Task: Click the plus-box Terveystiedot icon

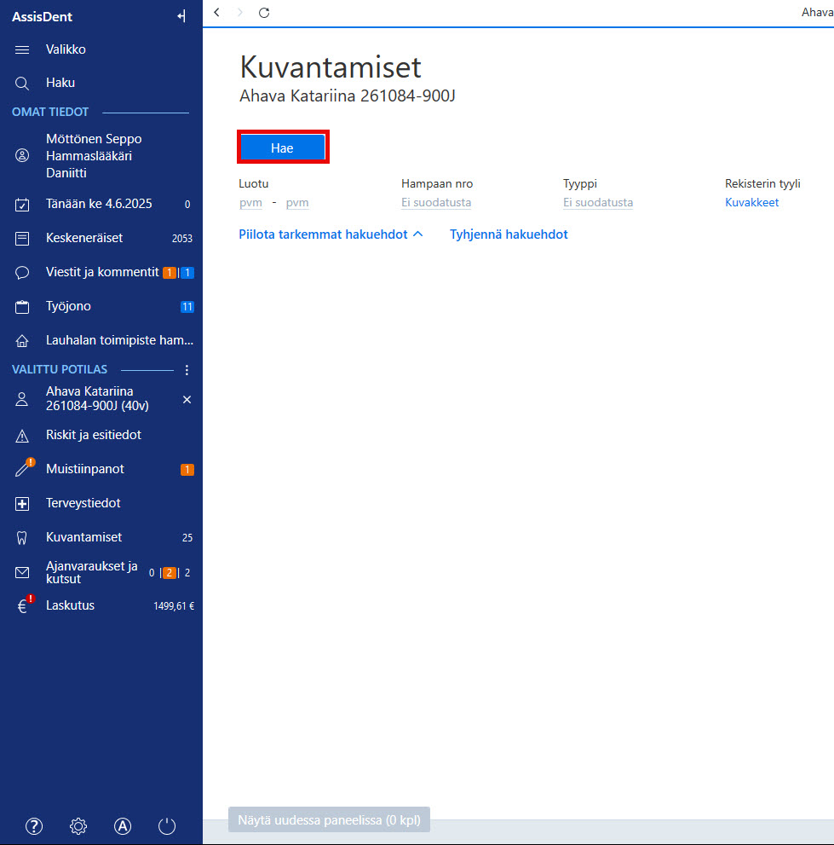Action: click(22, 503)
